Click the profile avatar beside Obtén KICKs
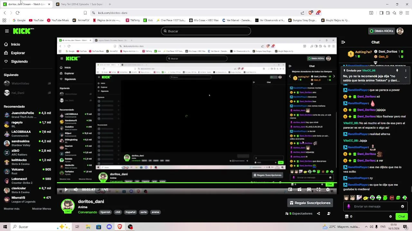Image resolution: width=412 pixels, height=231 pixels. 400,31
